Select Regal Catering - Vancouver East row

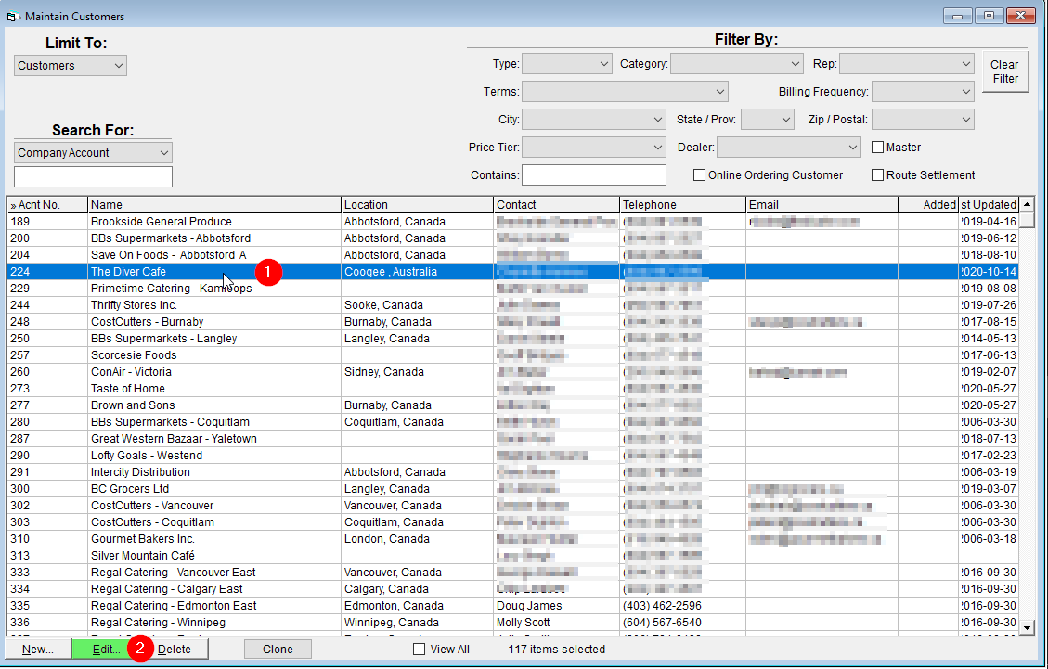(512, 573)
